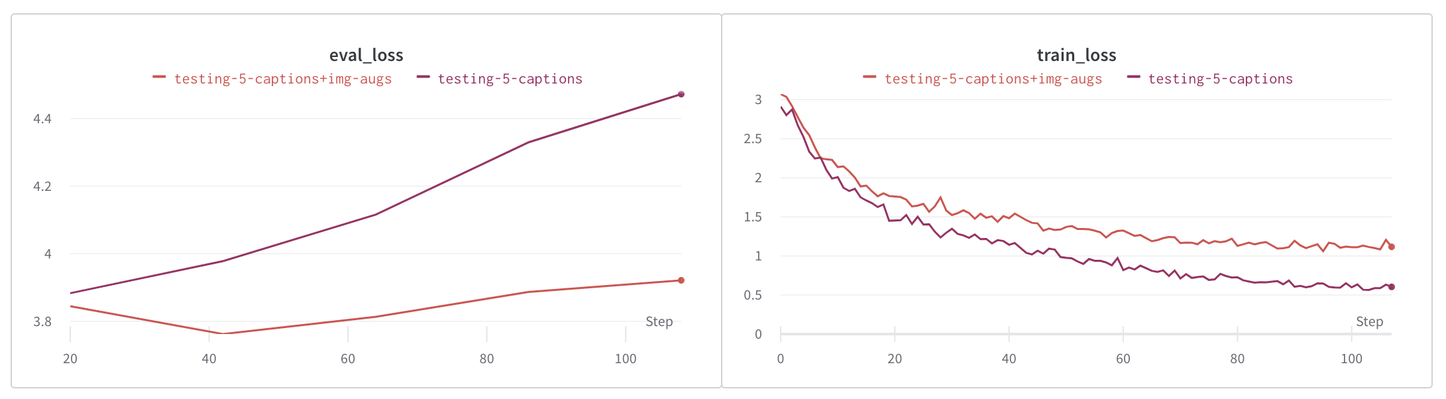The height and width of the screenshot is (399, 1446).
Task: Click red legend color dash in eval_loss
Action: (159, 78)
